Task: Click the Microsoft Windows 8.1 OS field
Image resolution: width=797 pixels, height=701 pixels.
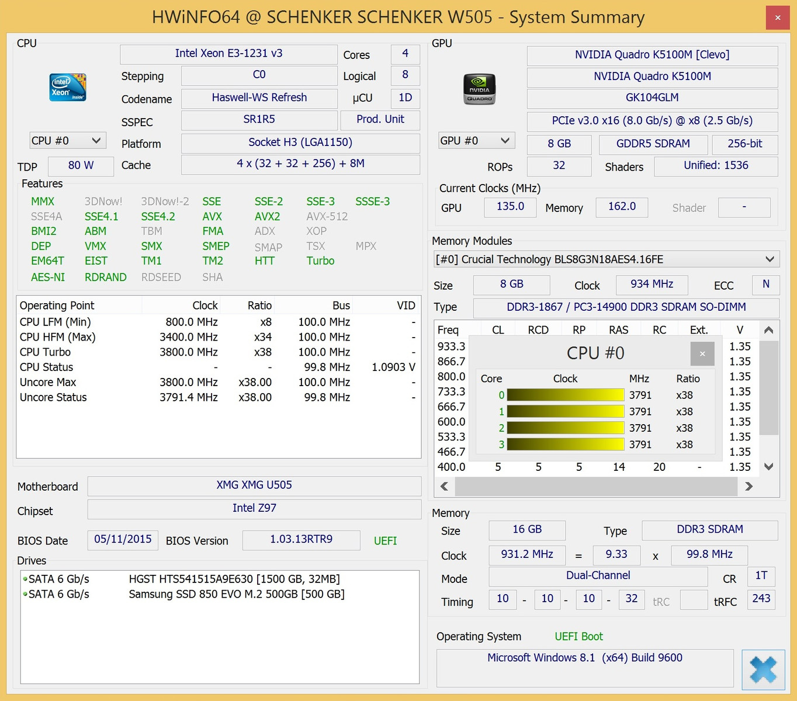Action: point(585,668)
